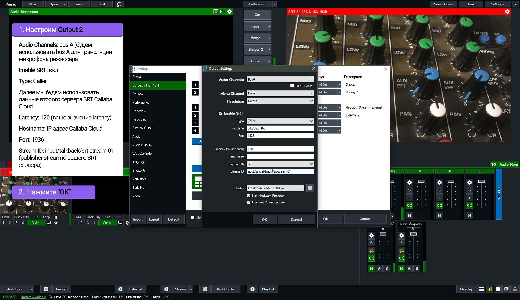Open gear settings of the Audio Микрофон mixer channel
The image size is (520, 300).
pyautogui.click(x=402, y=235)
